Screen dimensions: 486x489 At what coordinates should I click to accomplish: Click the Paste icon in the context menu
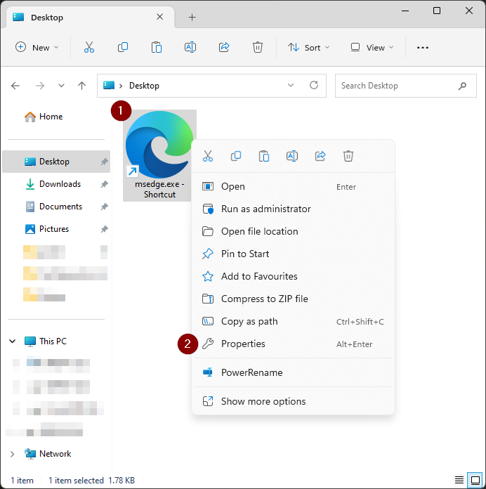coord(264,156)
